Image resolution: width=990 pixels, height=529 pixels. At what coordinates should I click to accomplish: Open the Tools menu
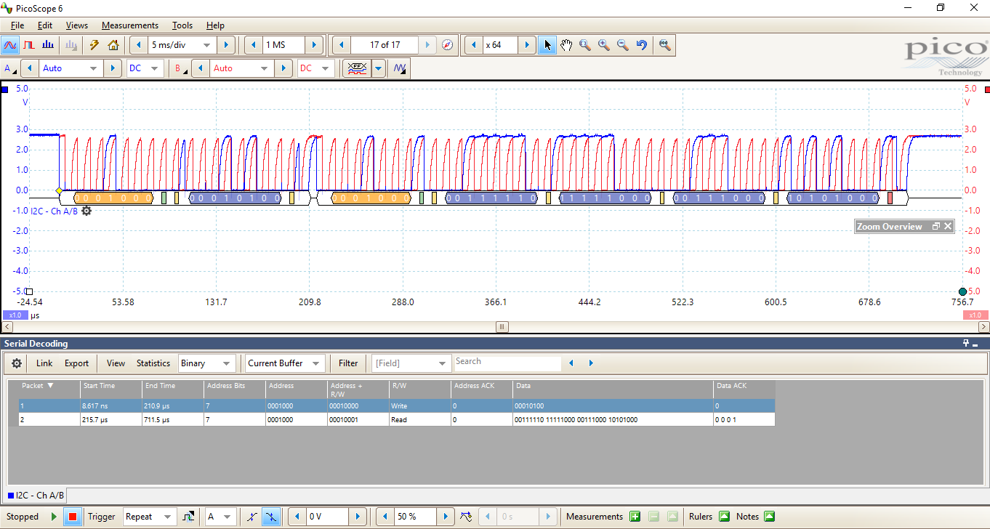click(x=182, y=25)
